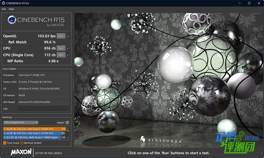Click the ranking list scroll down arrow
The image size is (264, 158).
pos(68,137)
